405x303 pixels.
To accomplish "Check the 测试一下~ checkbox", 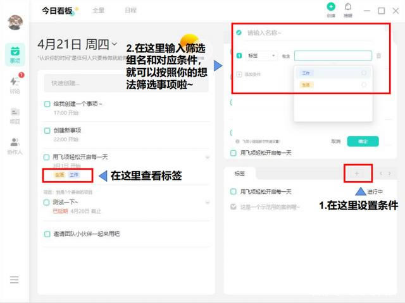I will 46,203.
